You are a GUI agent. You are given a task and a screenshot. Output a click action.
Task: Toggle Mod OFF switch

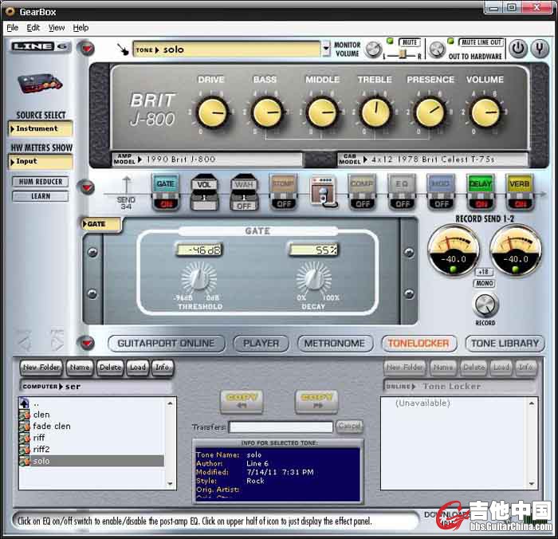[x=442, y=204]
